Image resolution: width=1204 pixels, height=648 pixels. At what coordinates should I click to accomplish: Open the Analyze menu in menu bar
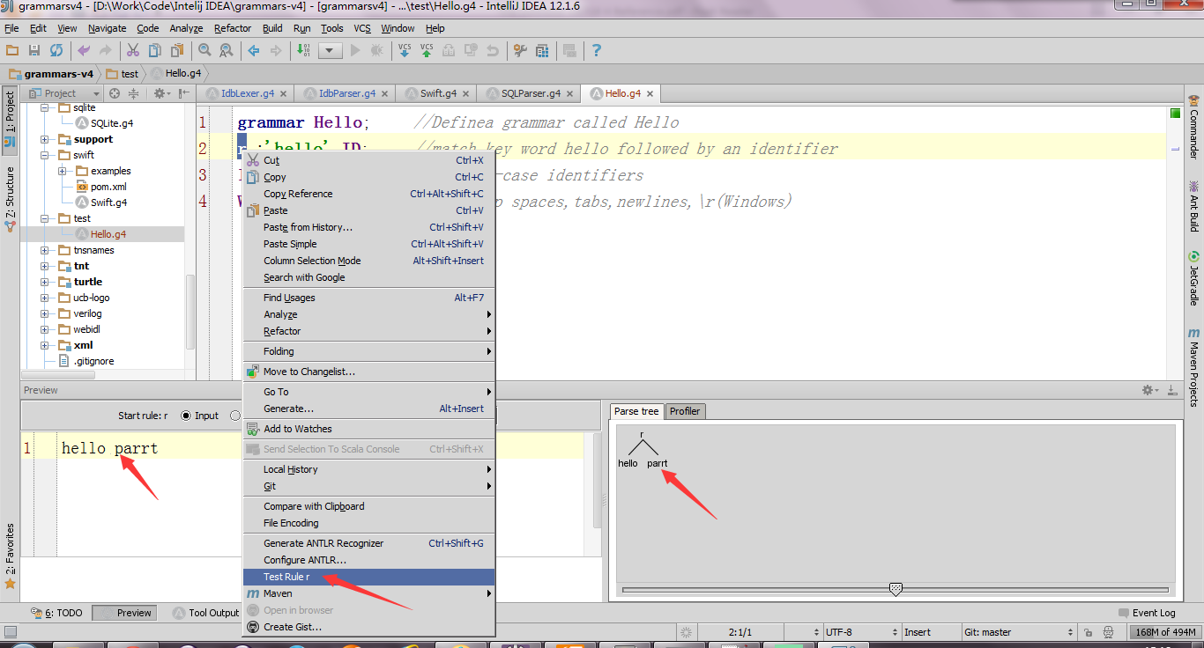pyautogui.click(x=186, y=28)
